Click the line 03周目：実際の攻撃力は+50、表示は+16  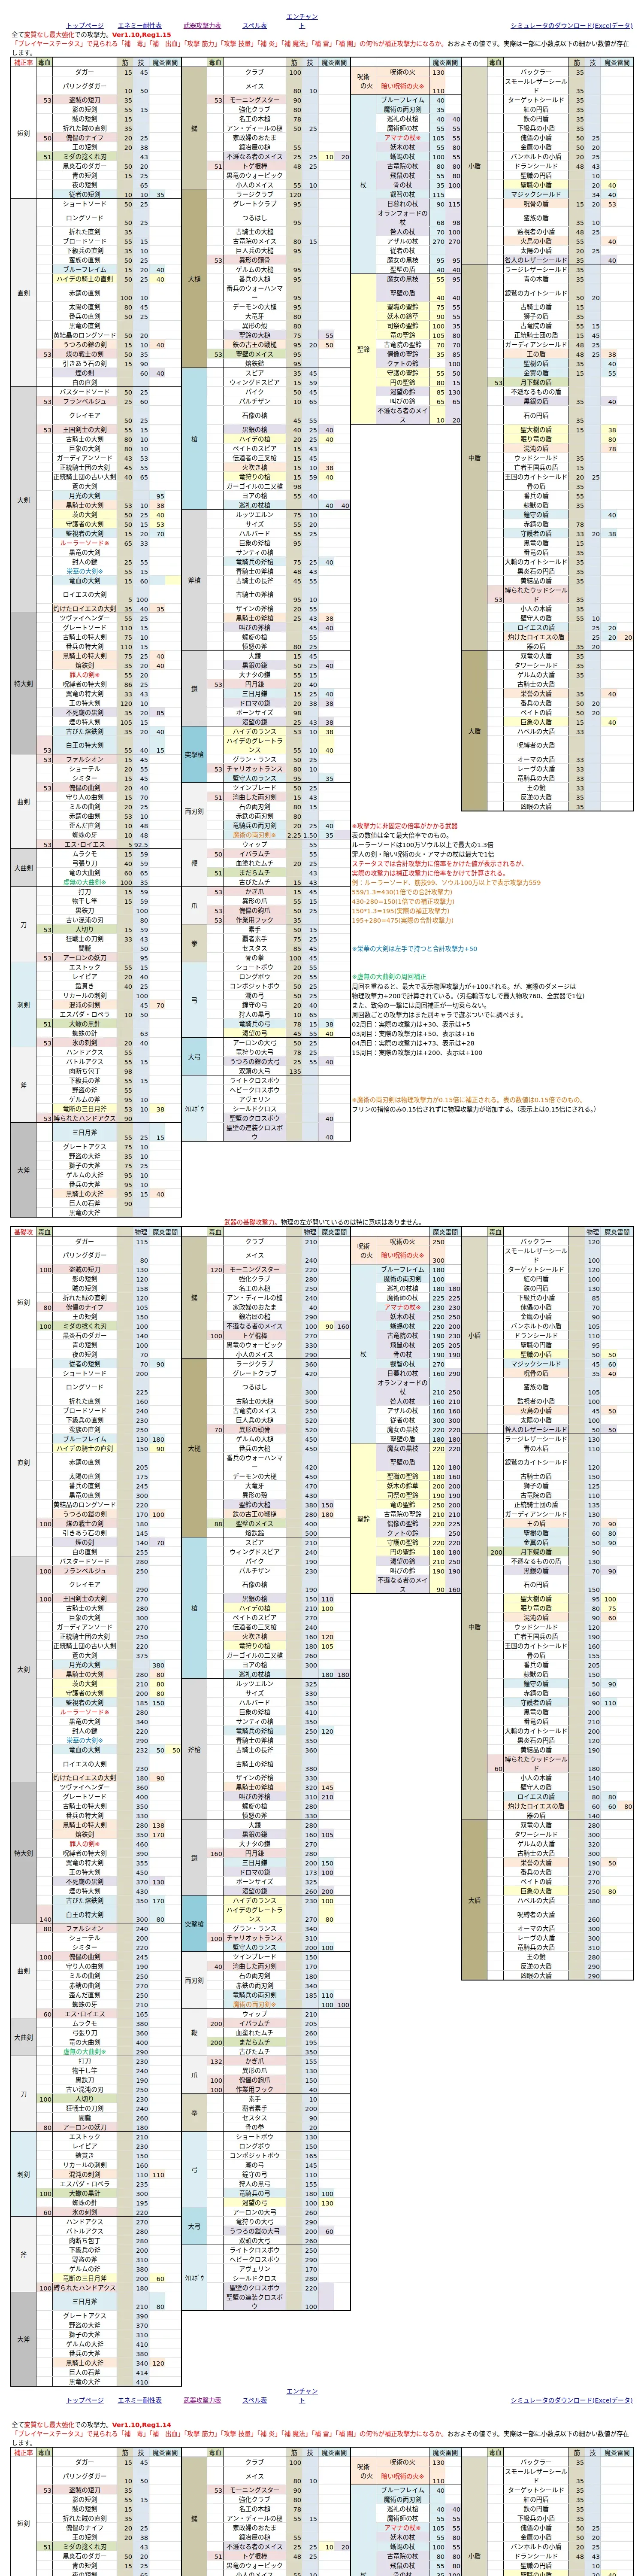coord(413,1034)
